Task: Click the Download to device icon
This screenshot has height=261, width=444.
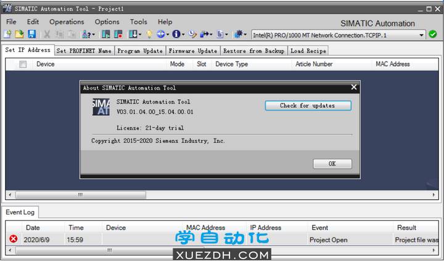Action: click(x=133, y=34)
